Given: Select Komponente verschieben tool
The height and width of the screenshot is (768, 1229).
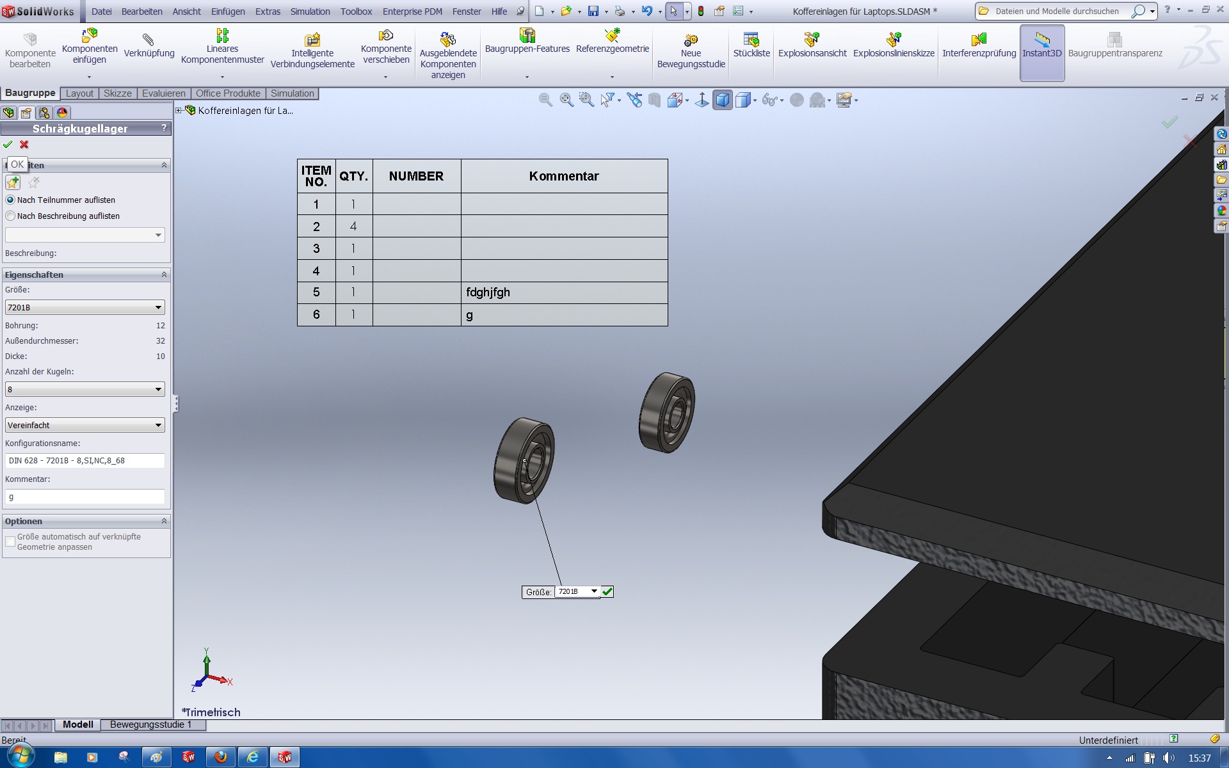Looking at the screenshot, I should coord(386,47).
